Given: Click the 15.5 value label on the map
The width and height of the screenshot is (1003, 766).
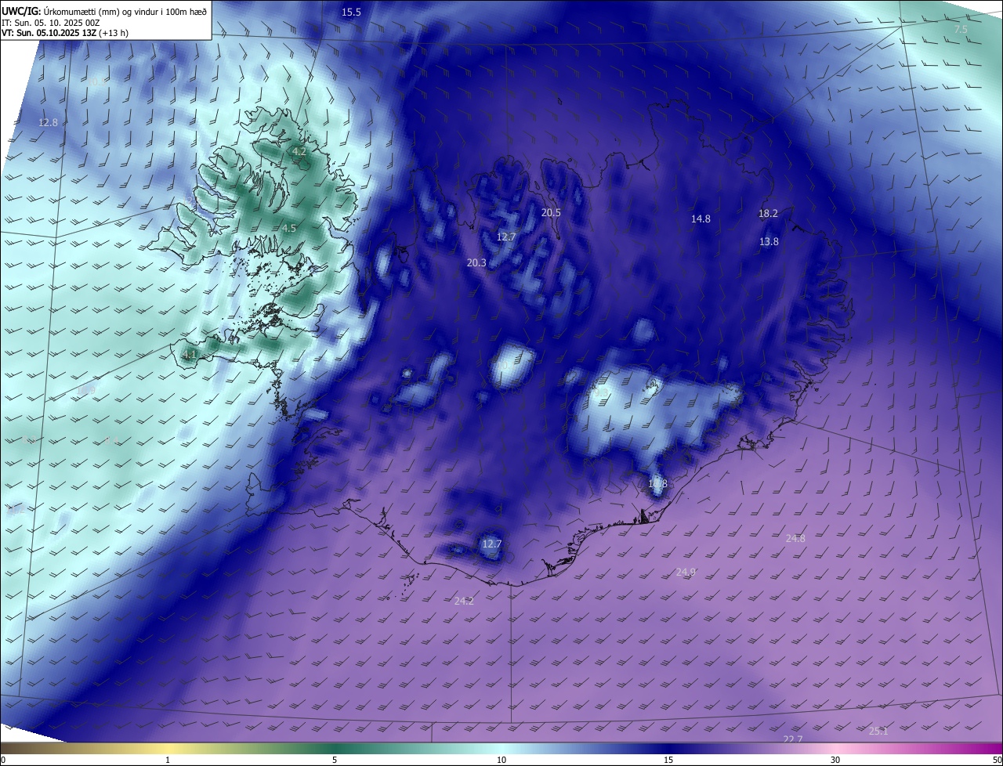Looking at the screenshot, I should coord(352,13).
